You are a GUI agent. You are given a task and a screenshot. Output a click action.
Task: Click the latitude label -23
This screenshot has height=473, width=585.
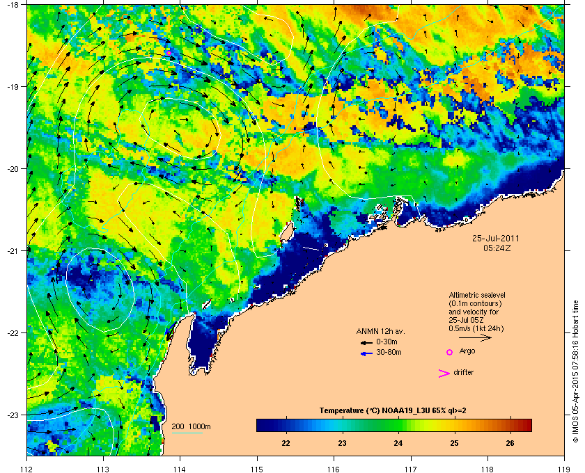[x=13, y=415]
